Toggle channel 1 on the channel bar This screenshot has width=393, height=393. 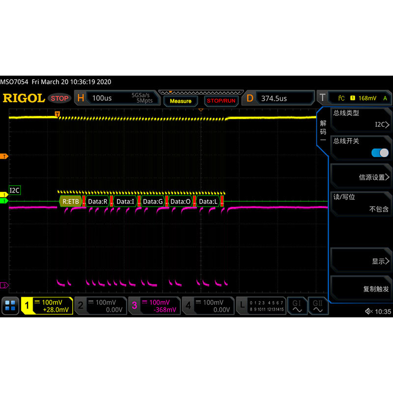47,306
